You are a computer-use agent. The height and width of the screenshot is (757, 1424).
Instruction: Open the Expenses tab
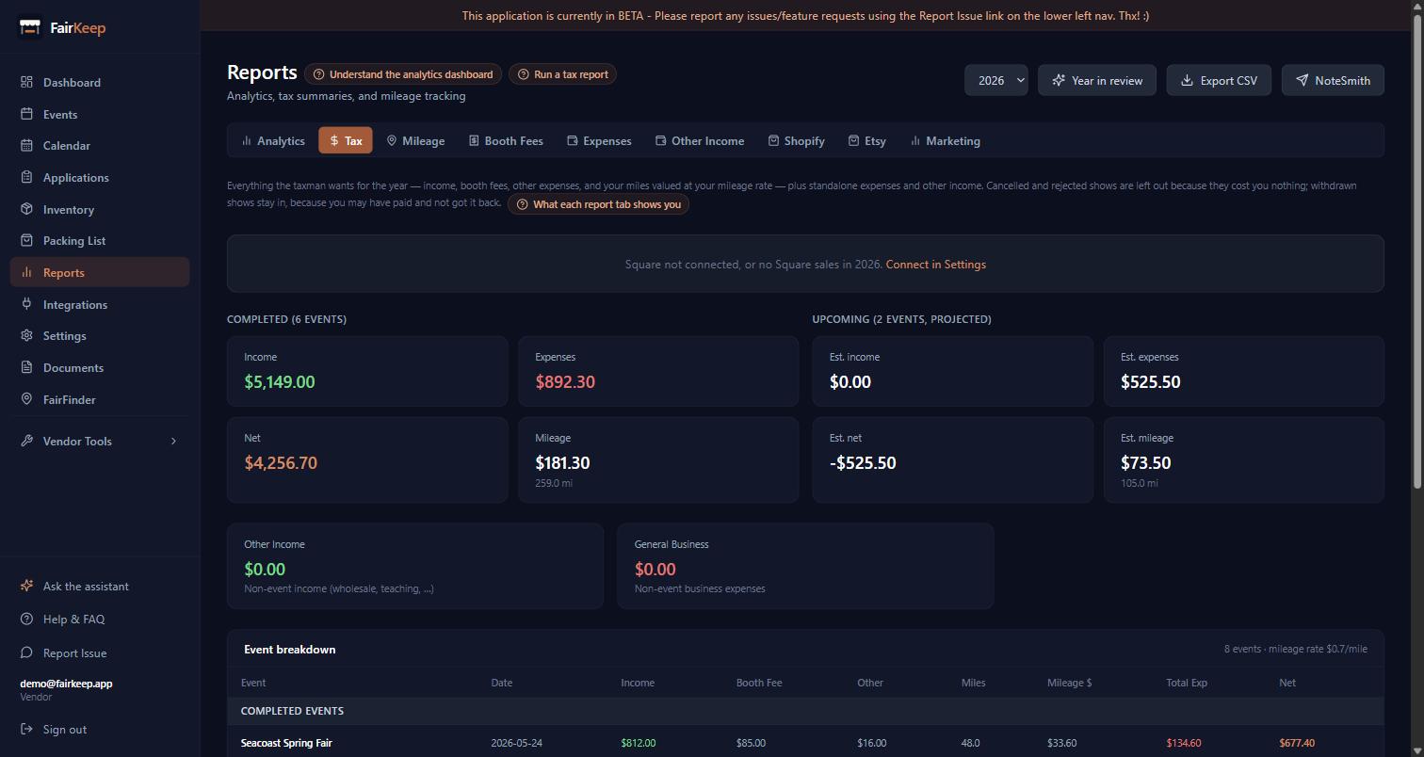[599, 140]
